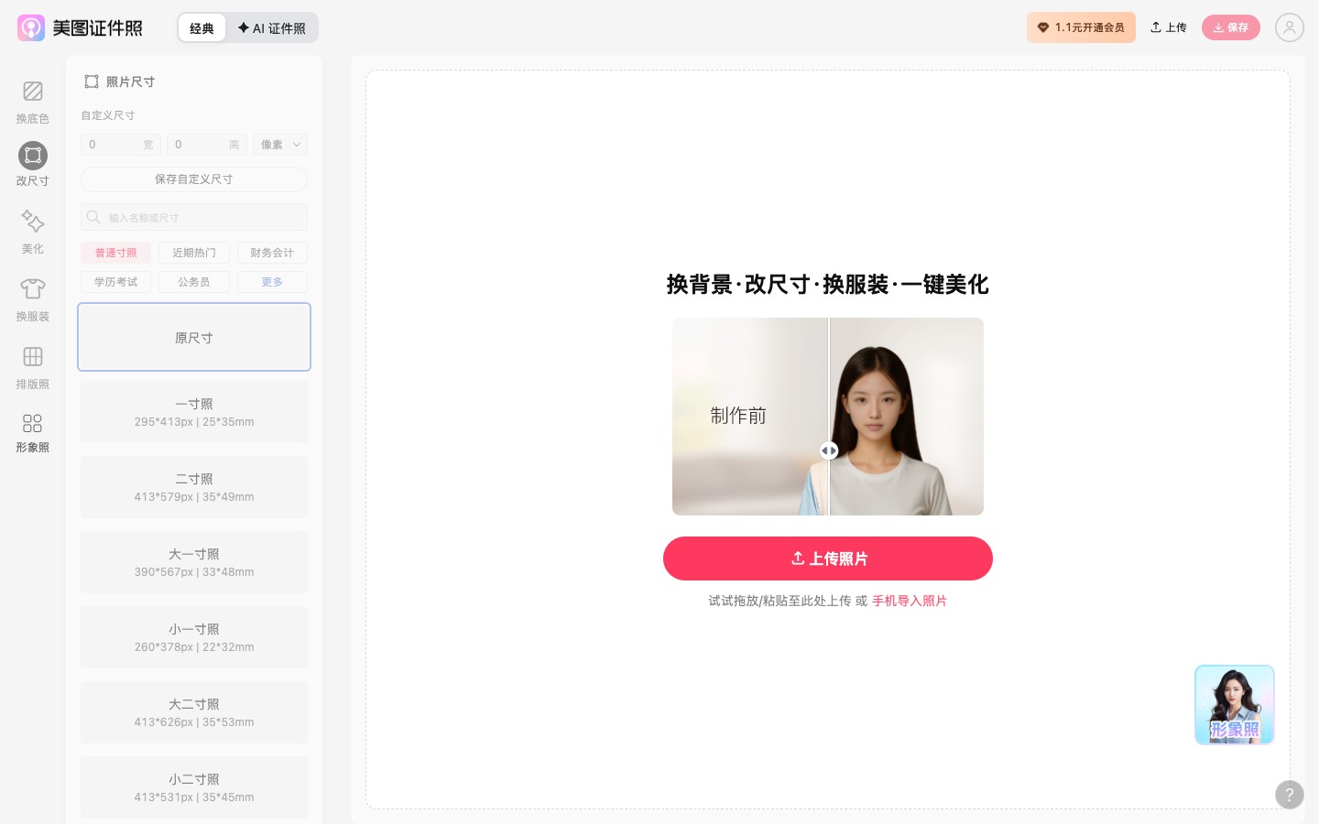Click the red 上传照片 button
This screenshot has width=1319, height=824.
828,558
